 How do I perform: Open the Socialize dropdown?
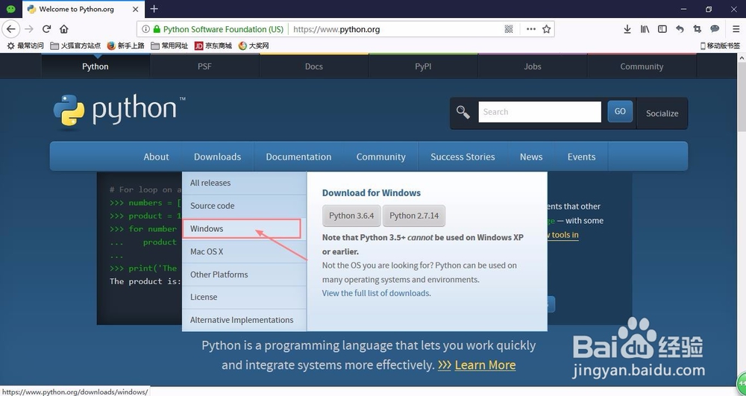pyautogui.click(x=662, y=113)
